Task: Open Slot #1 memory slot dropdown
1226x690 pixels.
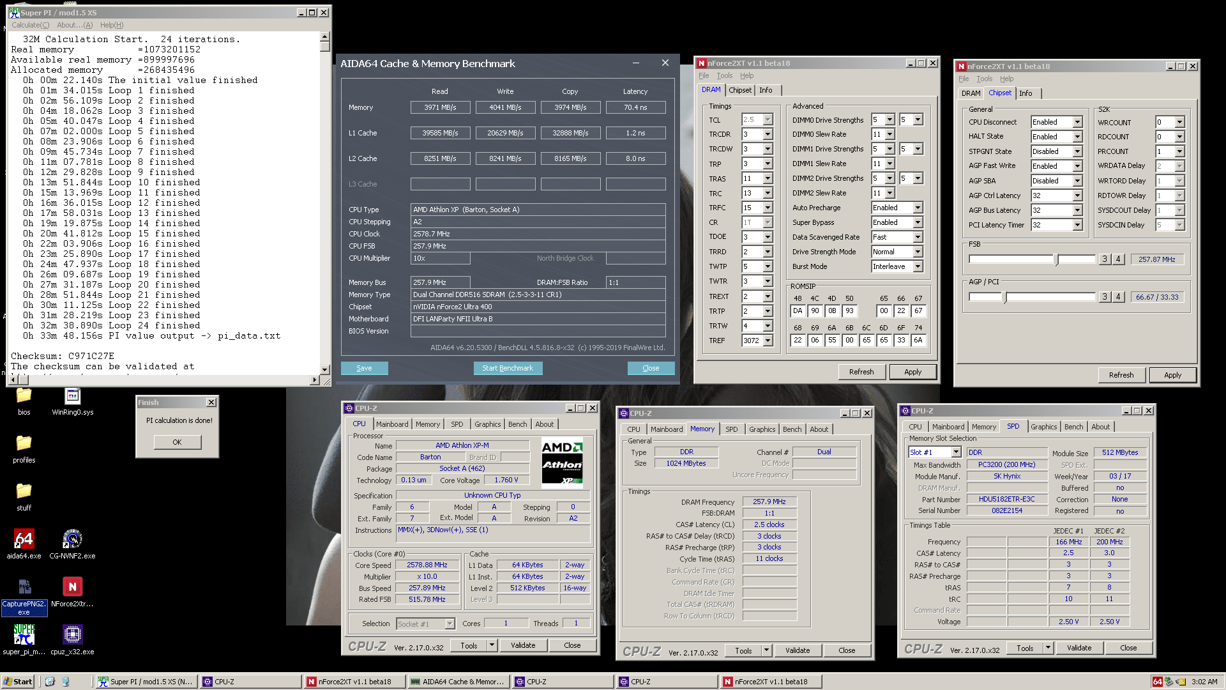Action: 956,452
